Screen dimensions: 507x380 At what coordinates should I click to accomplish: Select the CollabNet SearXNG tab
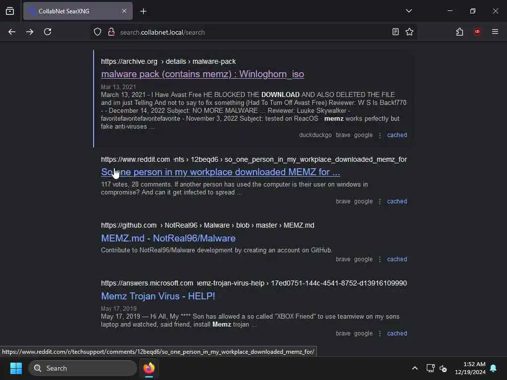tap(78, 11)
